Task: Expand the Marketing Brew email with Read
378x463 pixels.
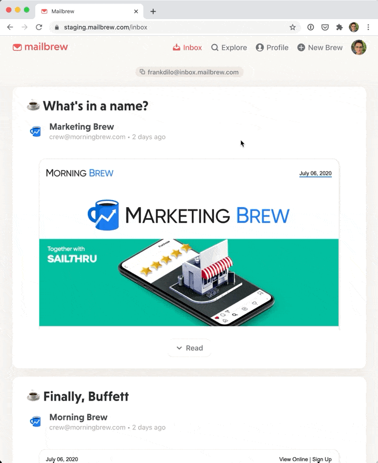Action: point(190,348)
